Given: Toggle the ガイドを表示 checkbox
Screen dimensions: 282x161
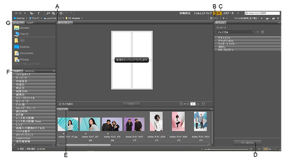Looking at the screenshot, I should coord(60,104).
